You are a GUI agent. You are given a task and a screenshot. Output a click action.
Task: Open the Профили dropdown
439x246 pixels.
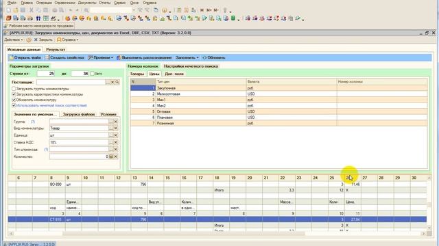101,57
